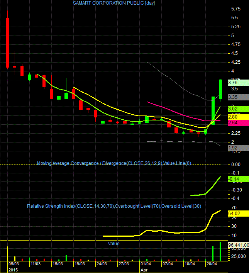The height and width of the screenshot is (273, 249).
Task: Click the 96,441.00 volume value label
Action: pos(238,245)
